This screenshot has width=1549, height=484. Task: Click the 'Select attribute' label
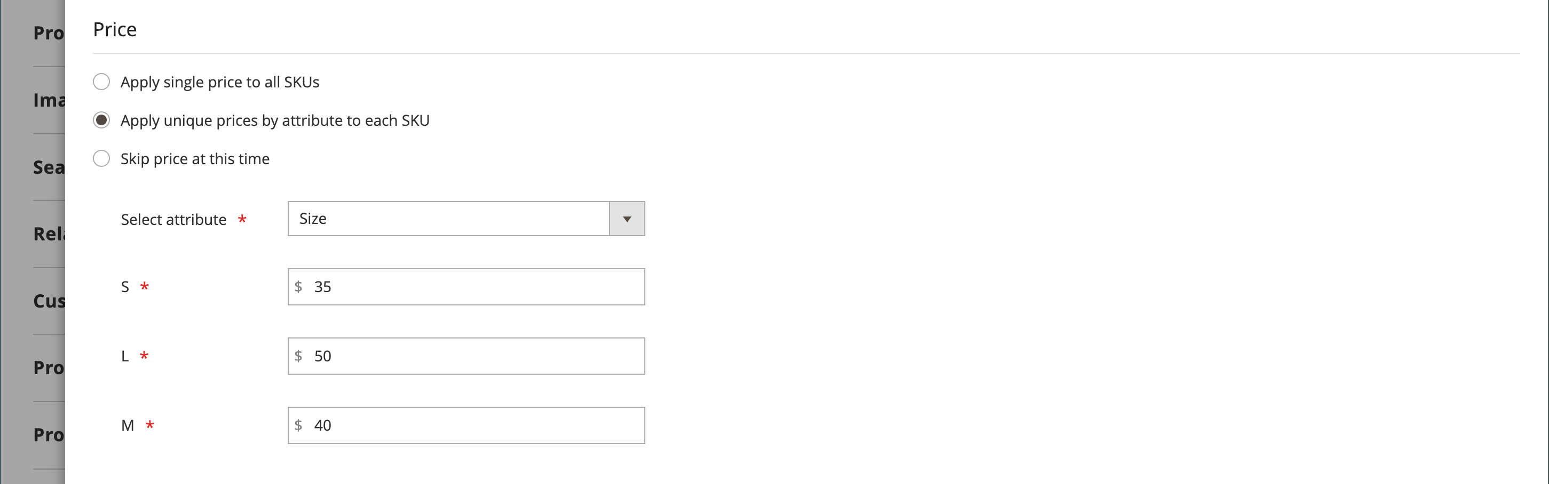point(174,220)
